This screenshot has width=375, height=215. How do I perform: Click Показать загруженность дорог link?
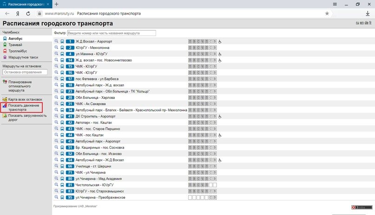pos(27,117)
